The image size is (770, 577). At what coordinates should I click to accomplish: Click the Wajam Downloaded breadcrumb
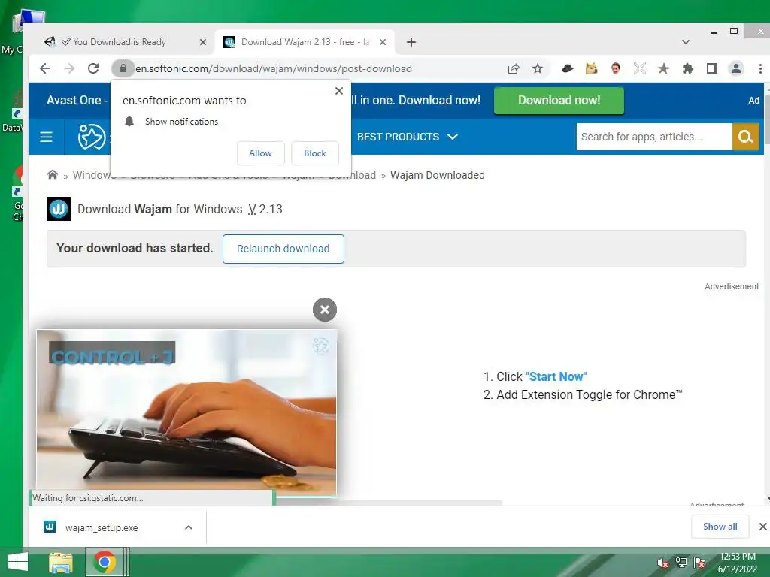(x=438, y=175)
